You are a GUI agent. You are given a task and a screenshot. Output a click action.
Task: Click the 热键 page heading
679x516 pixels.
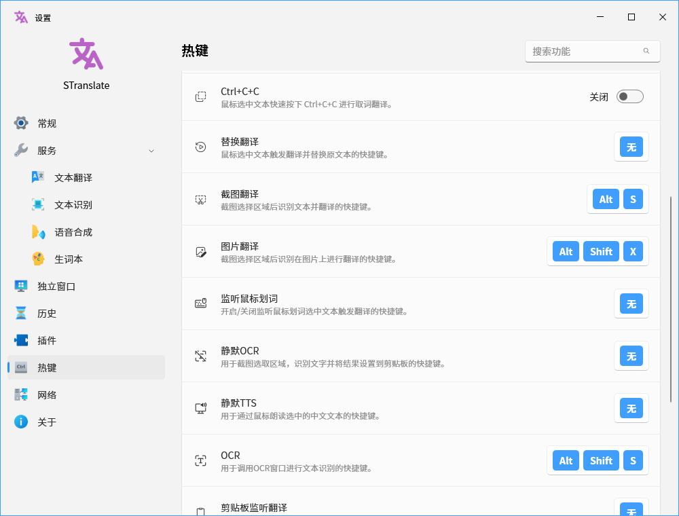click(x=195, y=51)
